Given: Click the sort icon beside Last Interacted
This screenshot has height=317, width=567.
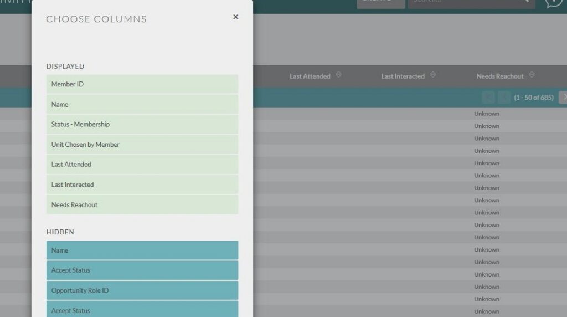Looking at the screenshot, I should pos(433,75).
